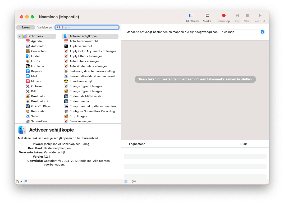Select the Pixelmator Pro category

pos(41,101)
